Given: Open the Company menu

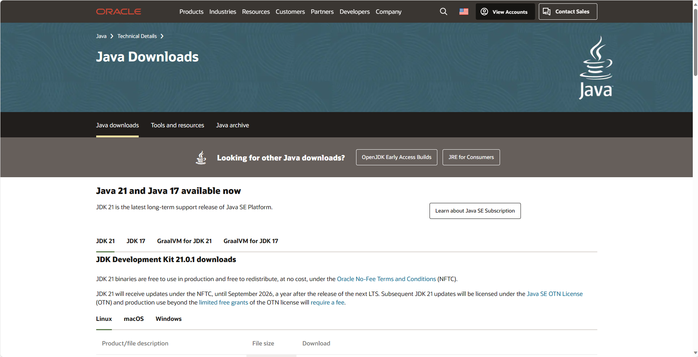Looking at the screenshot, I should click(x=389, y=12).
